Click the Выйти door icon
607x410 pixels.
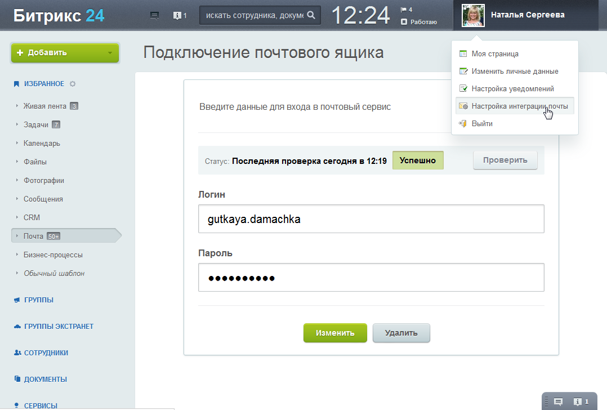[x=463, y=123]
